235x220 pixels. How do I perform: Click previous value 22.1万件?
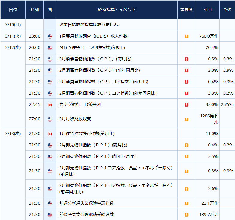pyautogui.click(x=210, y=203)
